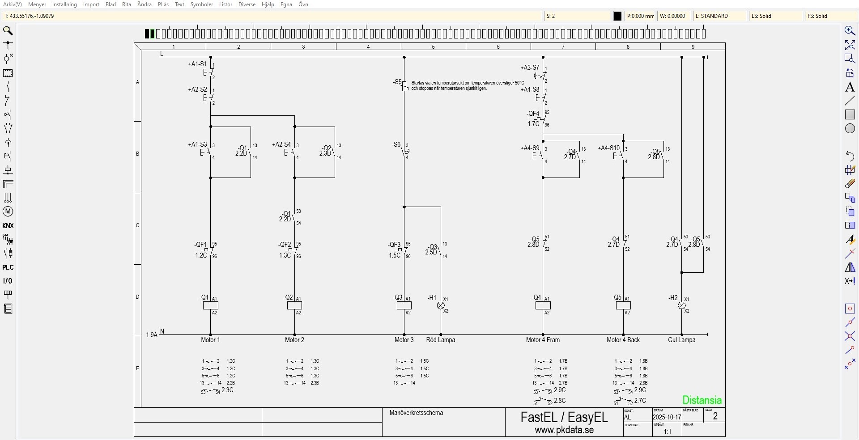Choose the circle drawing tool

[850, 129]
